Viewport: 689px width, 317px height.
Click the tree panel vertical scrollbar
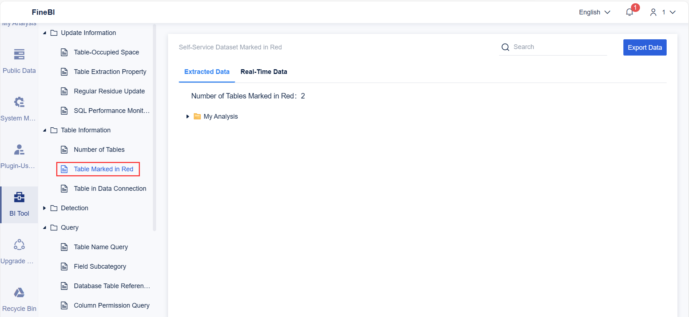154,127
